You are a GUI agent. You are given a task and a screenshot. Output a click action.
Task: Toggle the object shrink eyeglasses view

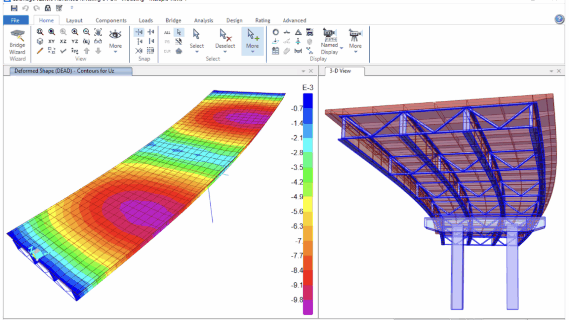click(98, 41)
